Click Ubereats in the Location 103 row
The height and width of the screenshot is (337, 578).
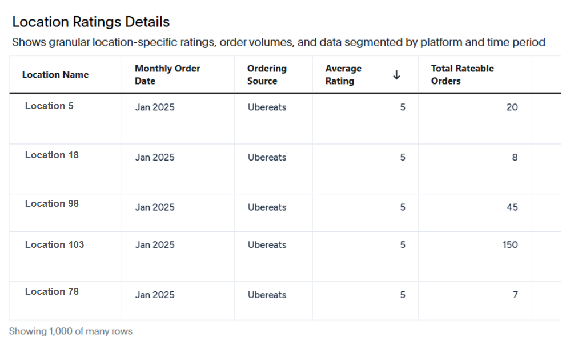(x=267, y=245)
